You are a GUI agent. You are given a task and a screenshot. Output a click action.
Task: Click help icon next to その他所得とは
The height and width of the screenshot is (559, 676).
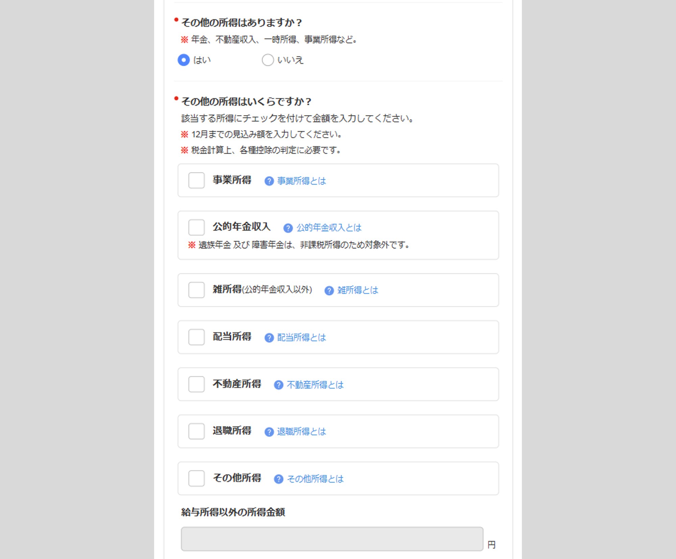[x=279, y=479]
